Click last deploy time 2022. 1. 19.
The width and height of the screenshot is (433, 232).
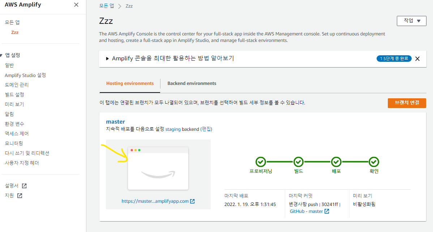pyautogui.click(x=250, y=205)
